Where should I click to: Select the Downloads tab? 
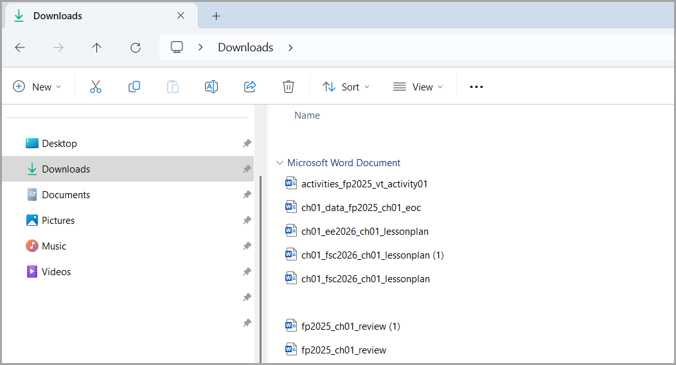[101, 16]
